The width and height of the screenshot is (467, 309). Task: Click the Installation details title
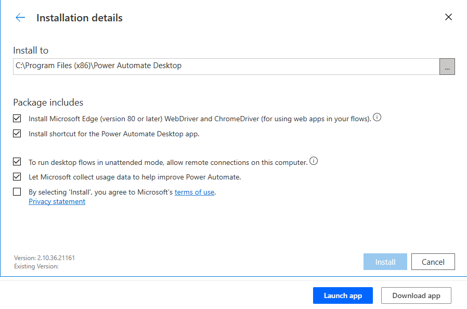pyautogui.click(x=80, y=18)
